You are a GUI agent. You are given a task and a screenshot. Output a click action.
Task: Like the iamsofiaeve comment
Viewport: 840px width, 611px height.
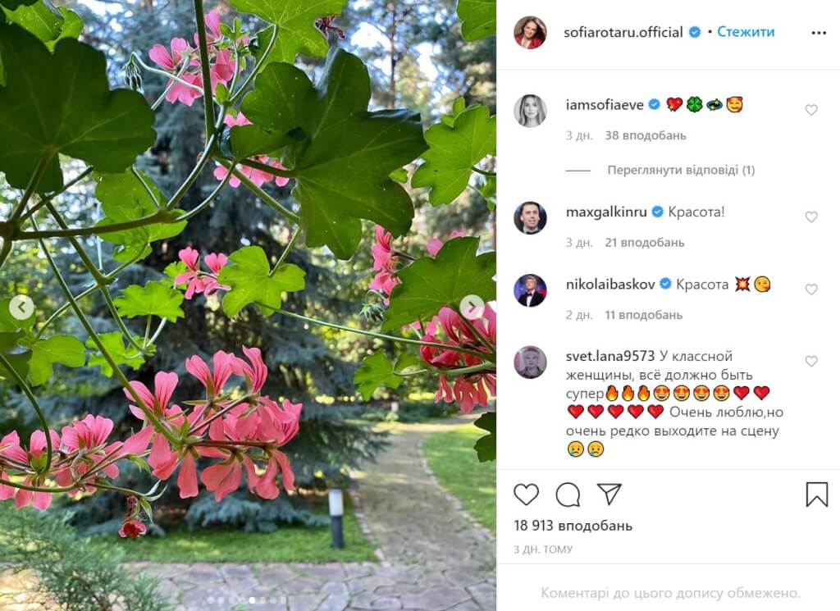point(811,110)
